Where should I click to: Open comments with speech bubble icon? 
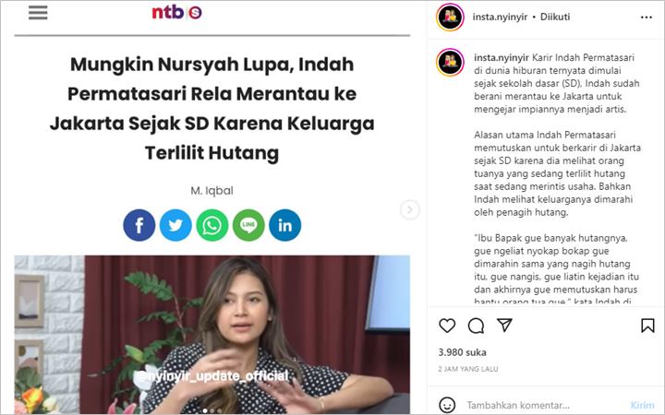point(476,326)
